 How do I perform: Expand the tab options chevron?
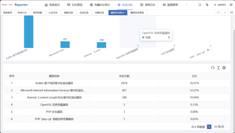pos(225,13)
